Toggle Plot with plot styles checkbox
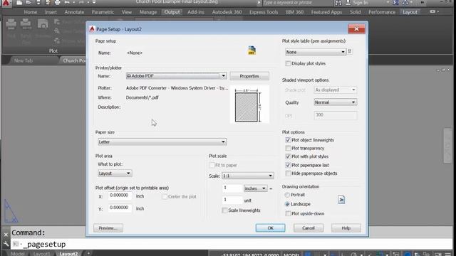456x256 pixels. (x=288, y=156)
